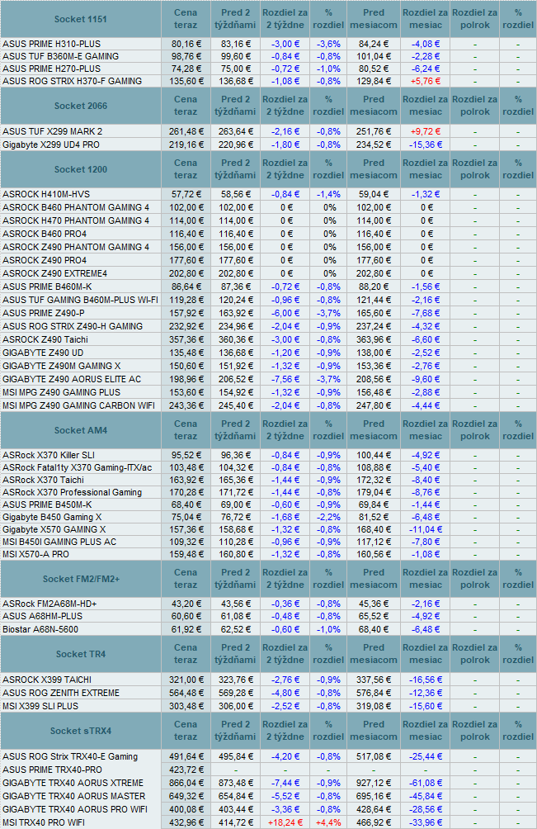537x829 pixels.
Task: Click the -6,00 € two-week difference for ASUS PRIME Z490-P
Action: 285,313
